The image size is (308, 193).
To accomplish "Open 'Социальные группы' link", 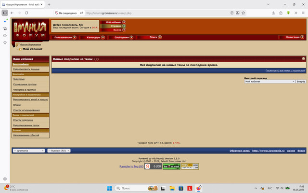I will [25, 84].
